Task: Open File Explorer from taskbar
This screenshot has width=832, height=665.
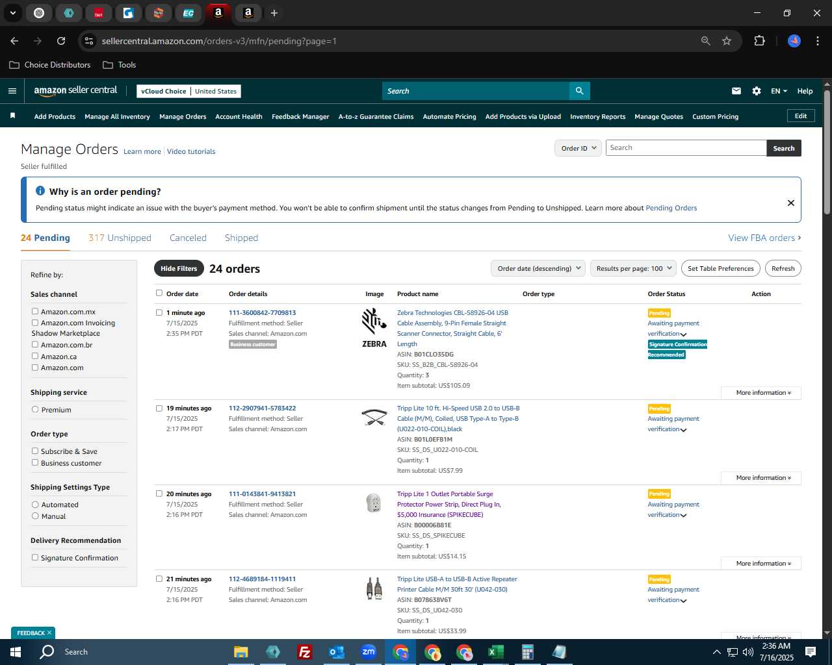Action: (241, 652)
